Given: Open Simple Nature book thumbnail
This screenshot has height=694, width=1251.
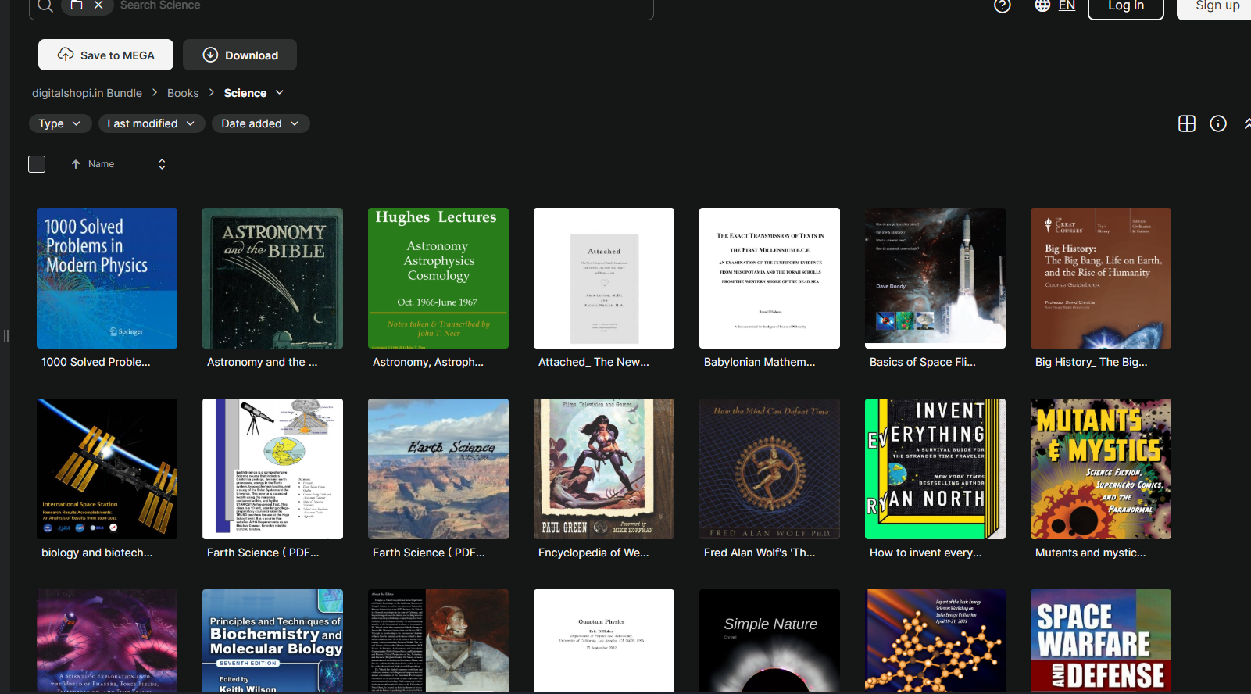Looking at the screenshot, I should click(x=770, y=640).
